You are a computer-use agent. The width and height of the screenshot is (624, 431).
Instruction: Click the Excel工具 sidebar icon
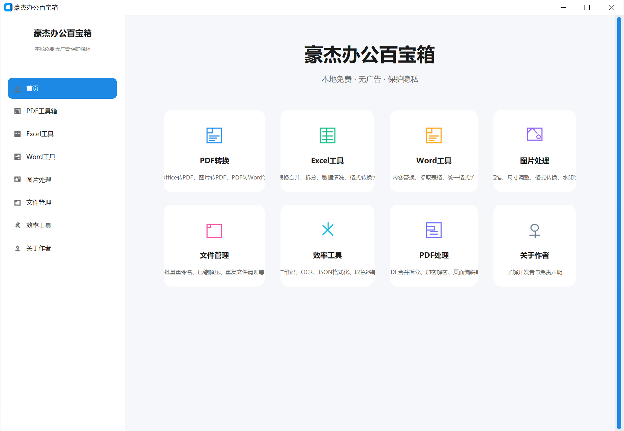(x=17, y=134)
